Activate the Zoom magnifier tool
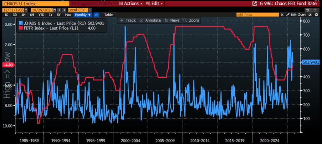The height and width of the screenshot is (144, 322). point(191,20)
